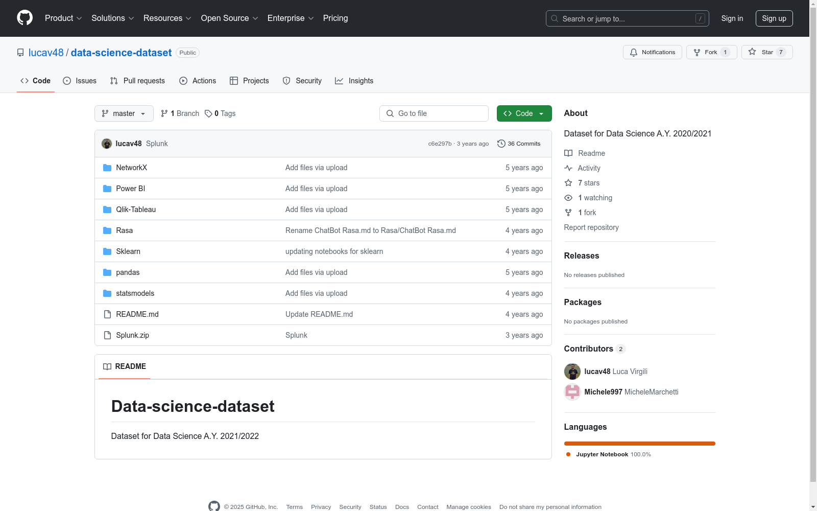Click the search magnifier icon in header
This screenshot has width=817, height=511.
coord(555,18)
